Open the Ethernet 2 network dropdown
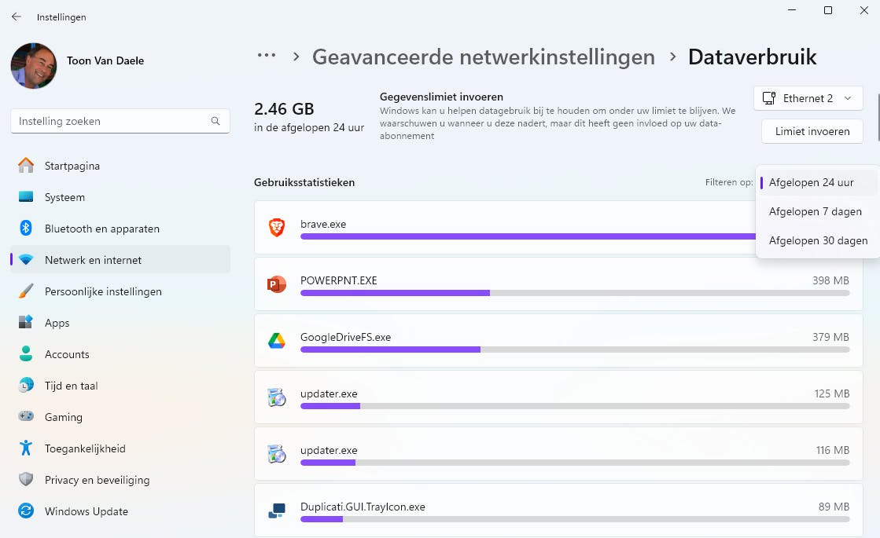880x538 pixels. tap(808, 98)
